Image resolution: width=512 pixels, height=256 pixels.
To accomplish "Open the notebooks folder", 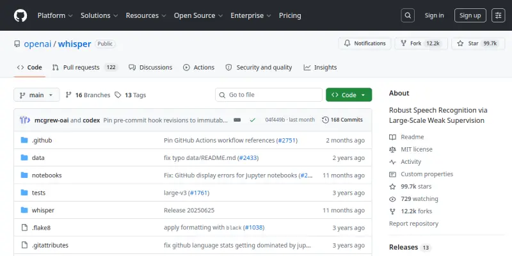I will (x=47, y=175).
